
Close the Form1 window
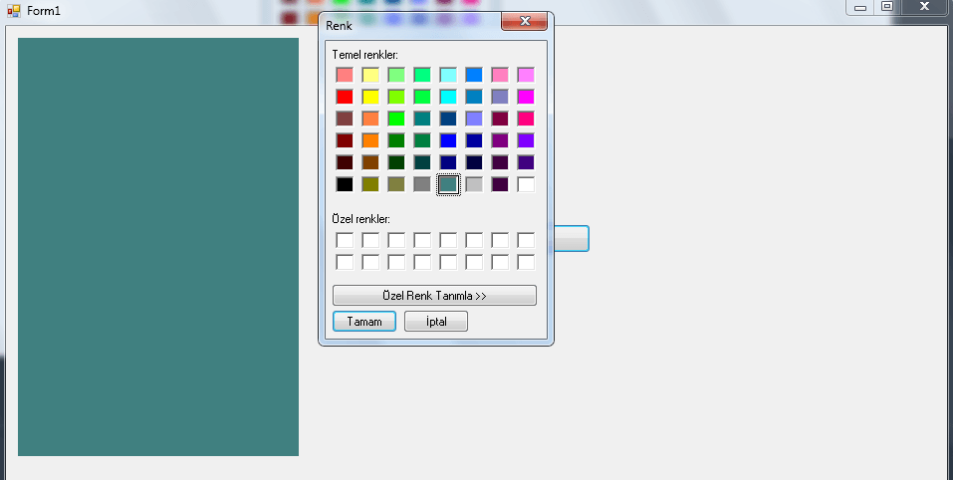click(x=924, y=7)
